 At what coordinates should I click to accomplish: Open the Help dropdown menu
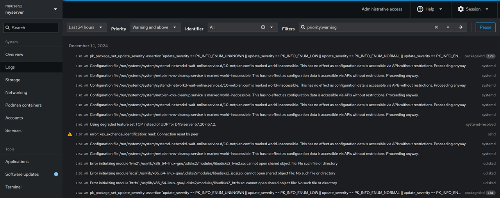[x=431, y=9]
